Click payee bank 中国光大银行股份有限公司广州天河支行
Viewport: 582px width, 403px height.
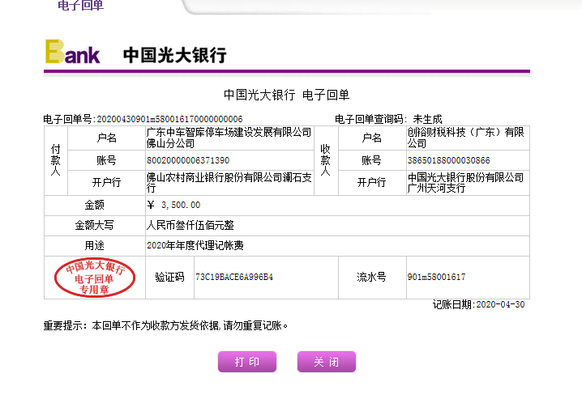466,183
